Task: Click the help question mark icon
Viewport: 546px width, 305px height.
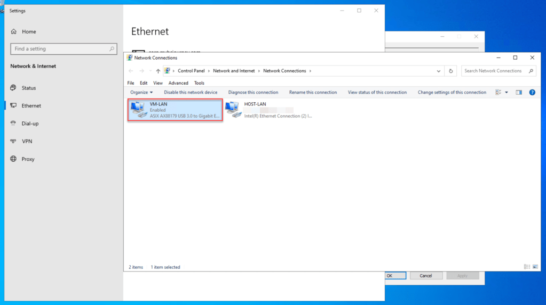Action: [x=532, y=93]
